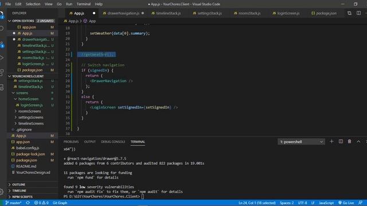Click inside the terminal prompt line
Screen dimensions: 367x206
(104, 196)
